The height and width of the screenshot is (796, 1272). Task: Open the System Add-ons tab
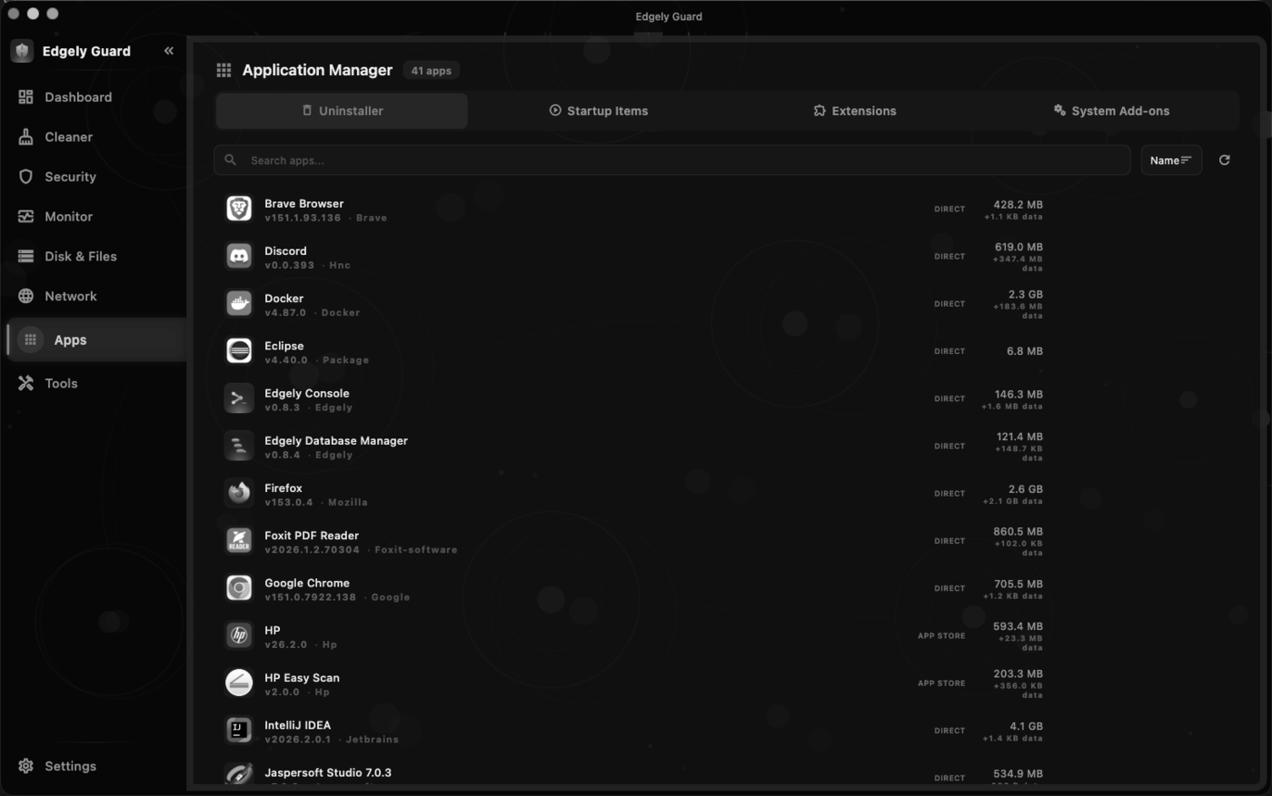[x=1111, y=111]
